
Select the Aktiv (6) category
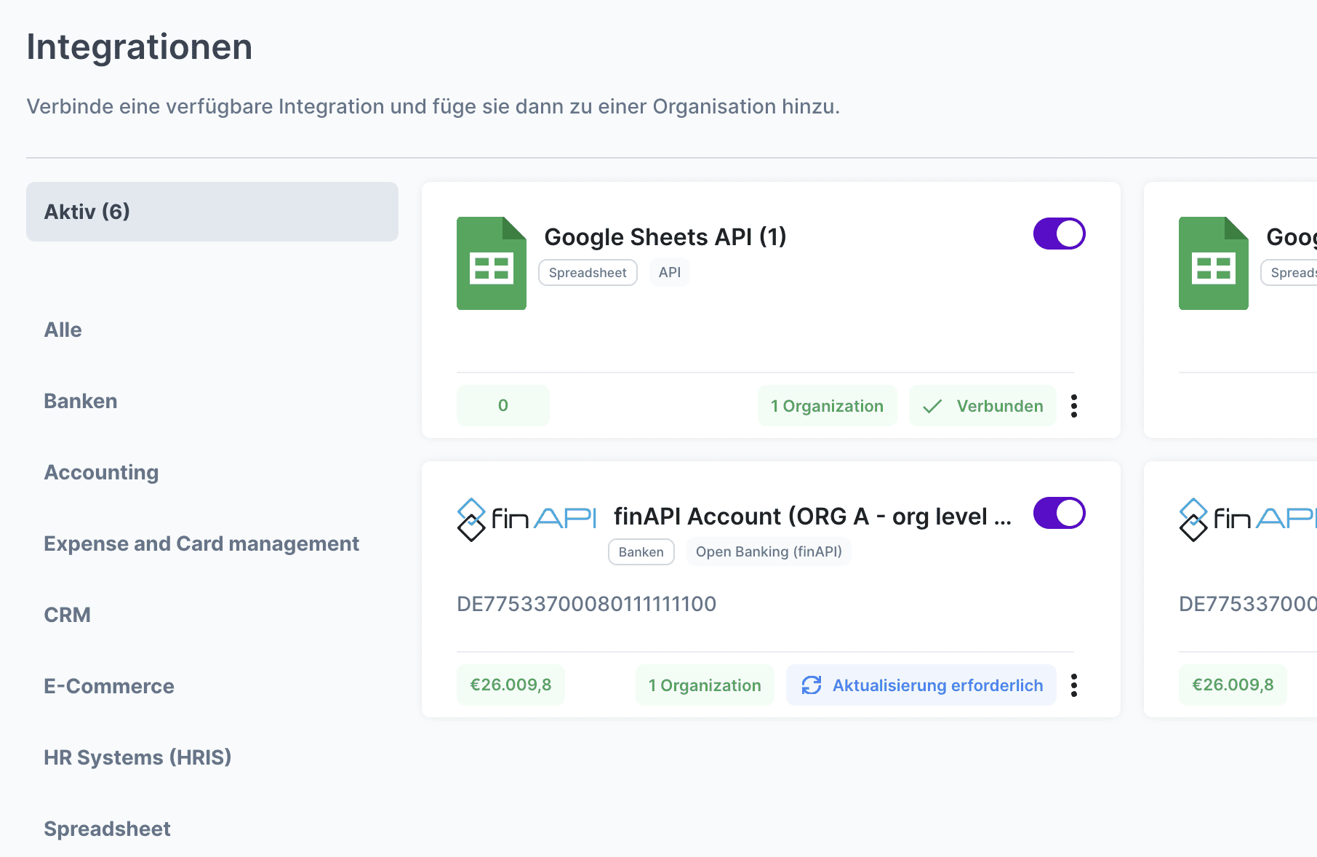pos(212,212)
